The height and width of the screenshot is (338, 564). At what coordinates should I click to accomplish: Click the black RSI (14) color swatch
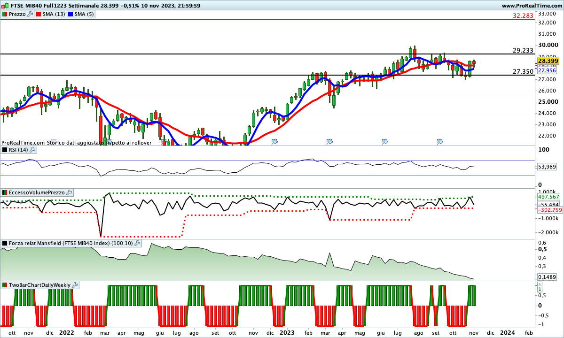pyautogui.click(x=5, y=150)
